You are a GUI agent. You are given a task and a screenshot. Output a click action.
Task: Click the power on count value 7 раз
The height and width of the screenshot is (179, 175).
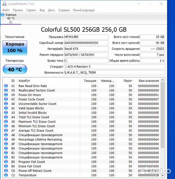point(152,55)
